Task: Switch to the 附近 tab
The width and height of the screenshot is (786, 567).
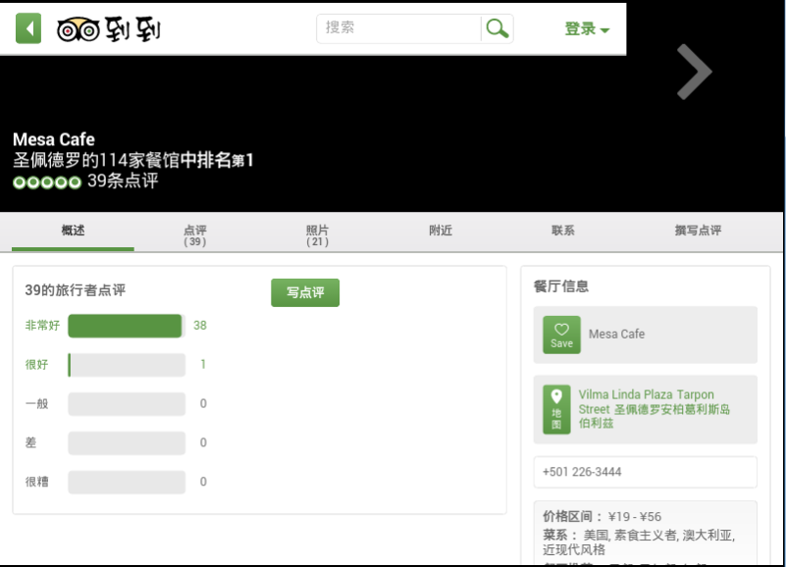Action: (x=441, y=231)
